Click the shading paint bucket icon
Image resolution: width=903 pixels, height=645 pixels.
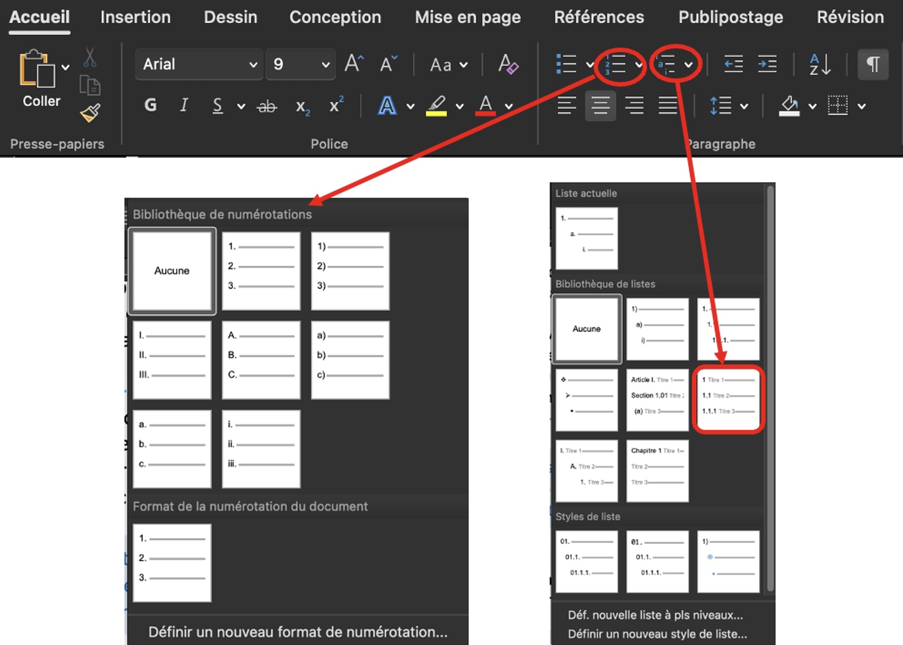789,106
